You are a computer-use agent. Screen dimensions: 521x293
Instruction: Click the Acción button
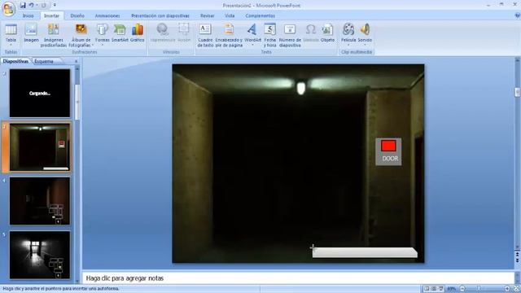(x=184, y=33)
